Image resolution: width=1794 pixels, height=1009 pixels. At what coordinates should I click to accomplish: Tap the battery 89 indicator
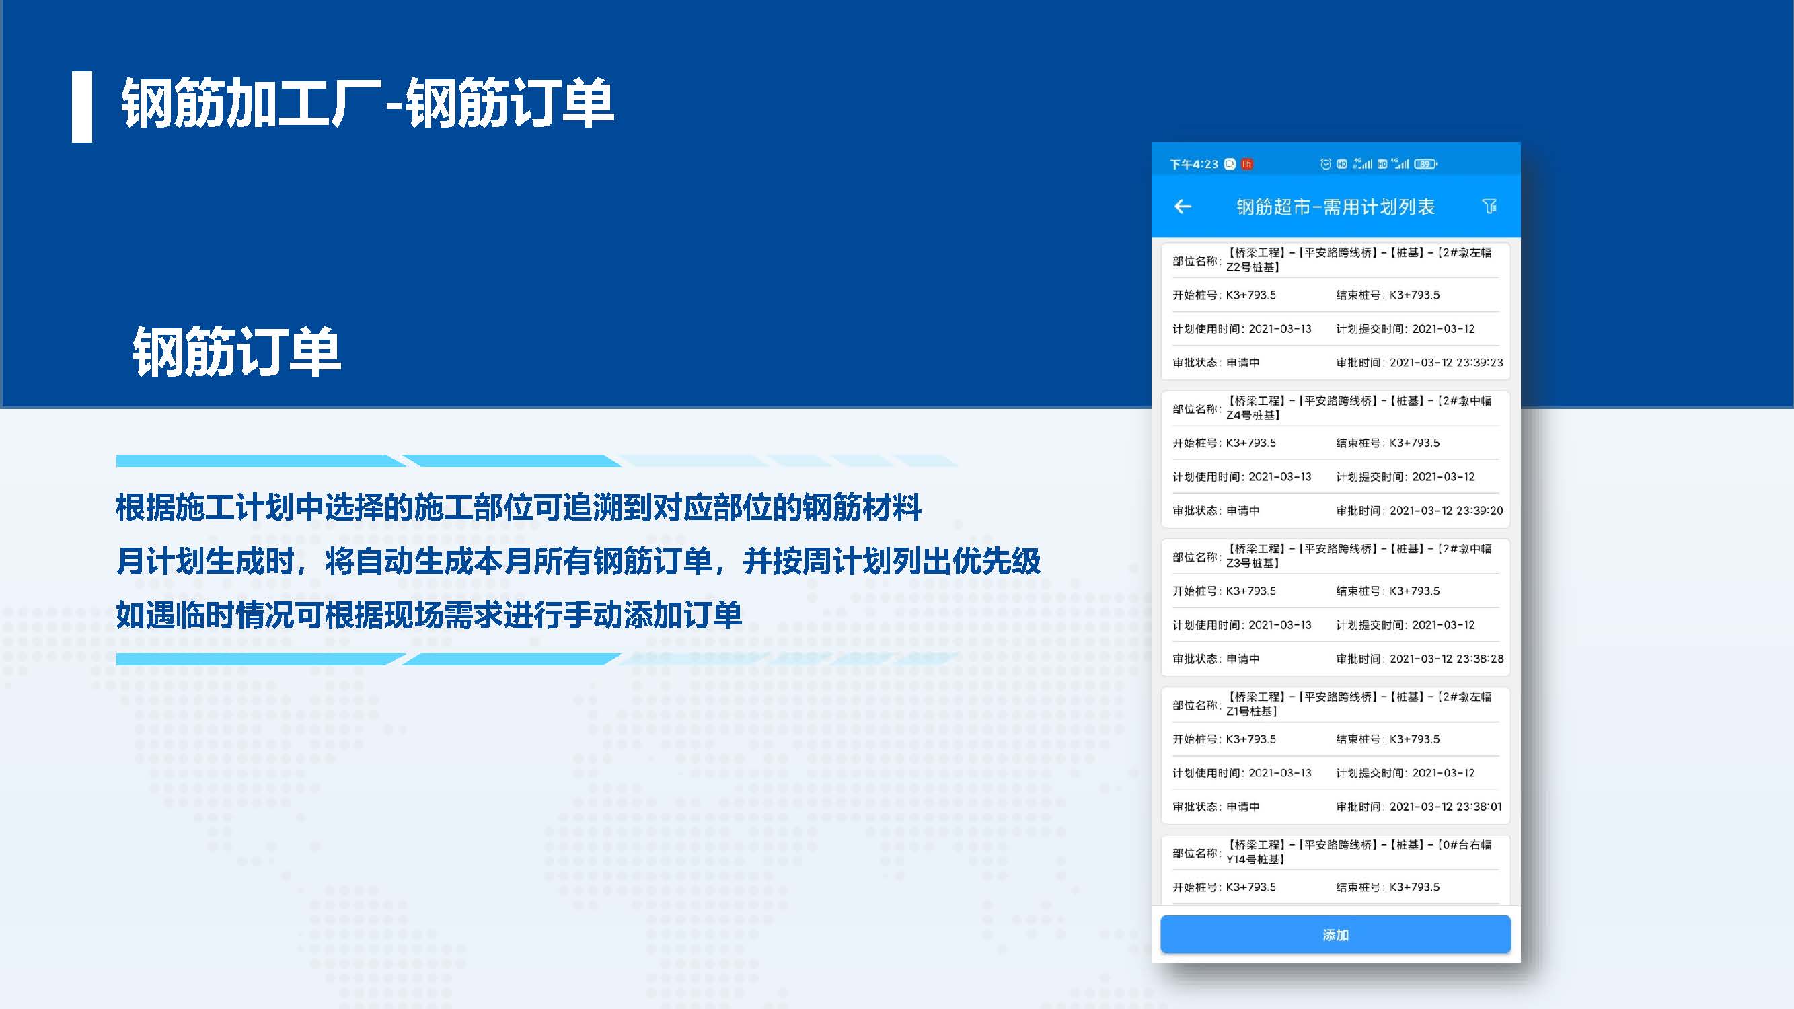(1425, 164)
